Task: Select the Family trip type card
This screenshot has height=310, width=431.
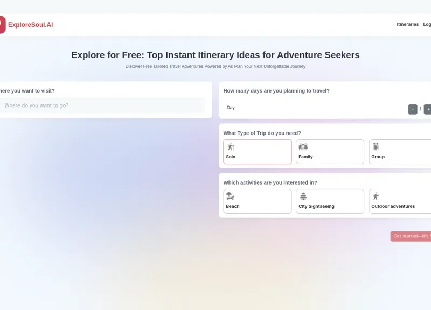Action: (x=330, y=151)
